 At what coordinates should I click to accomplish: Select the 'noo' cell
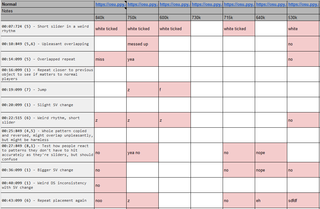110,200
